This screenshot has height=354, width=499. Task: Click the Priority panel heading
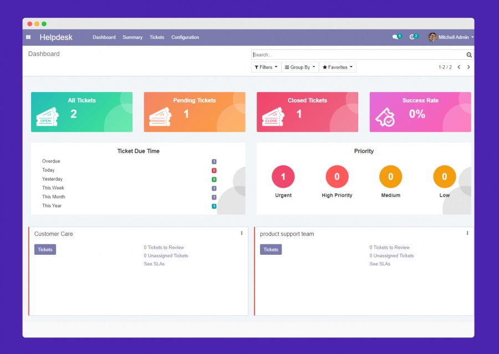click(364, 151)
